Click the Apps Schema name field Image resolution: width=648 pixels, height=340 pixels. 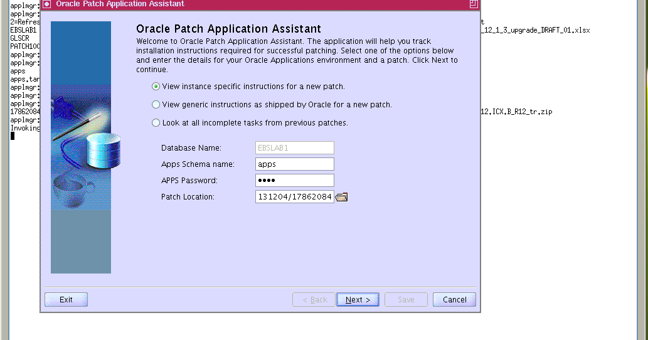click(x=295, y=164)
